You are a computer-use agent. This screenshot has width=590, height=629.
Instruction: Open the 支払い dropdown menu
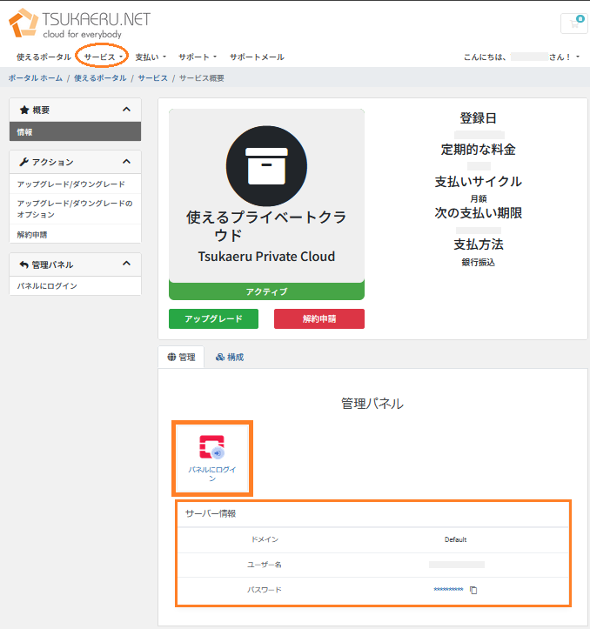[x=151, y=57]
